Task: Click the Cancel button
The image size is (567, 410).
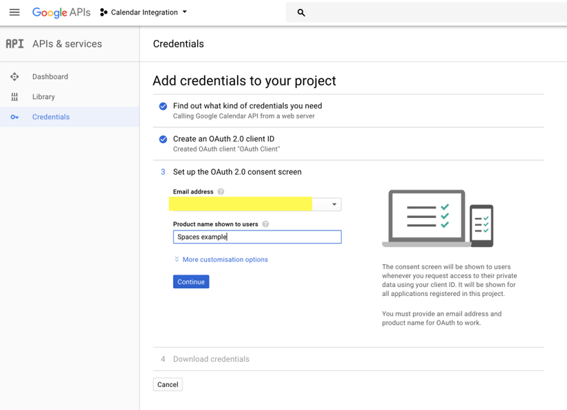Action: tap(168, 385)
